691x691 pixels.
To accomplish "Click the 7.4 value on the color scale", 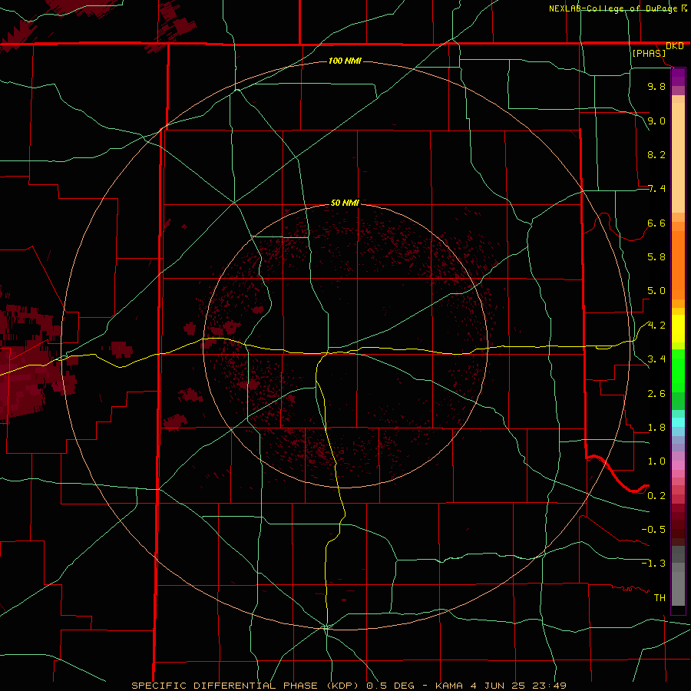I will (656, 189).
